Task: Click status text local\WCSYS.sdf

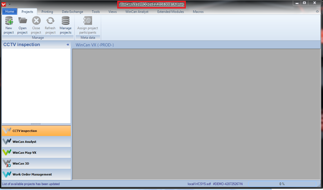Action: point(199,184)
